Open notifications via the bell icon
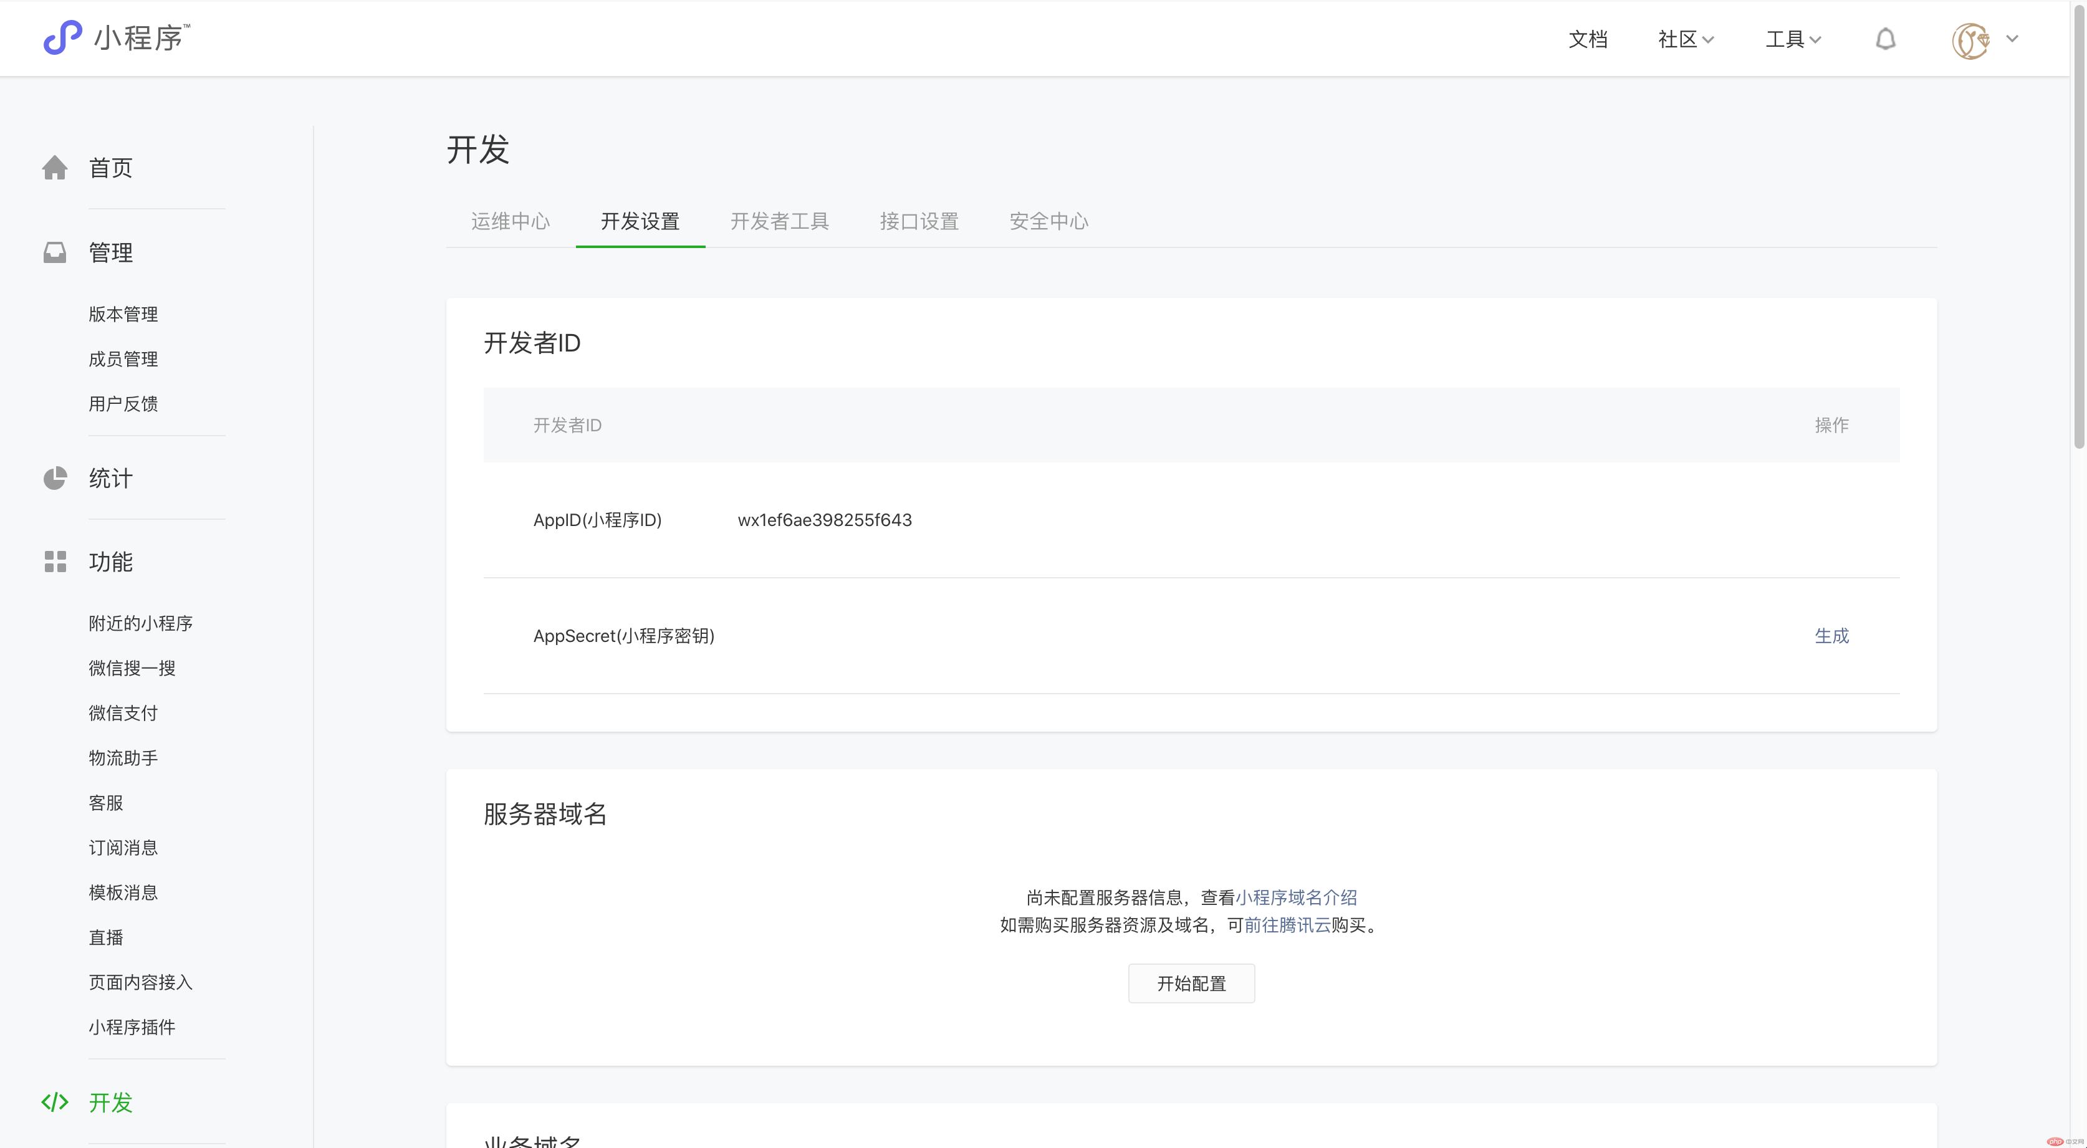This screenshot has height=1148, width=2087. (x=1885, y=39)
